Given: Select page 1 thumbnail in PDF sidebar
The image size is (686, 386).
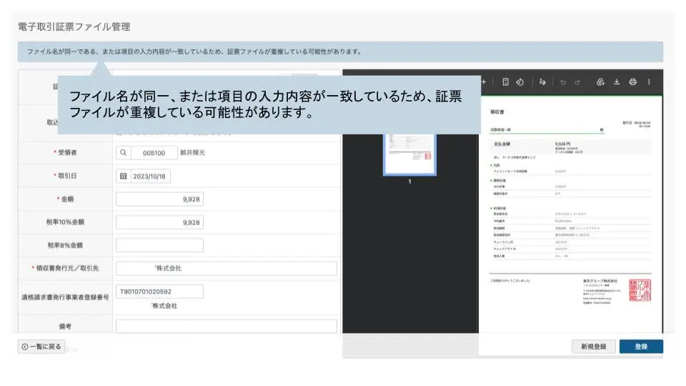Looking at the screenshot, I should coord(409,154).
